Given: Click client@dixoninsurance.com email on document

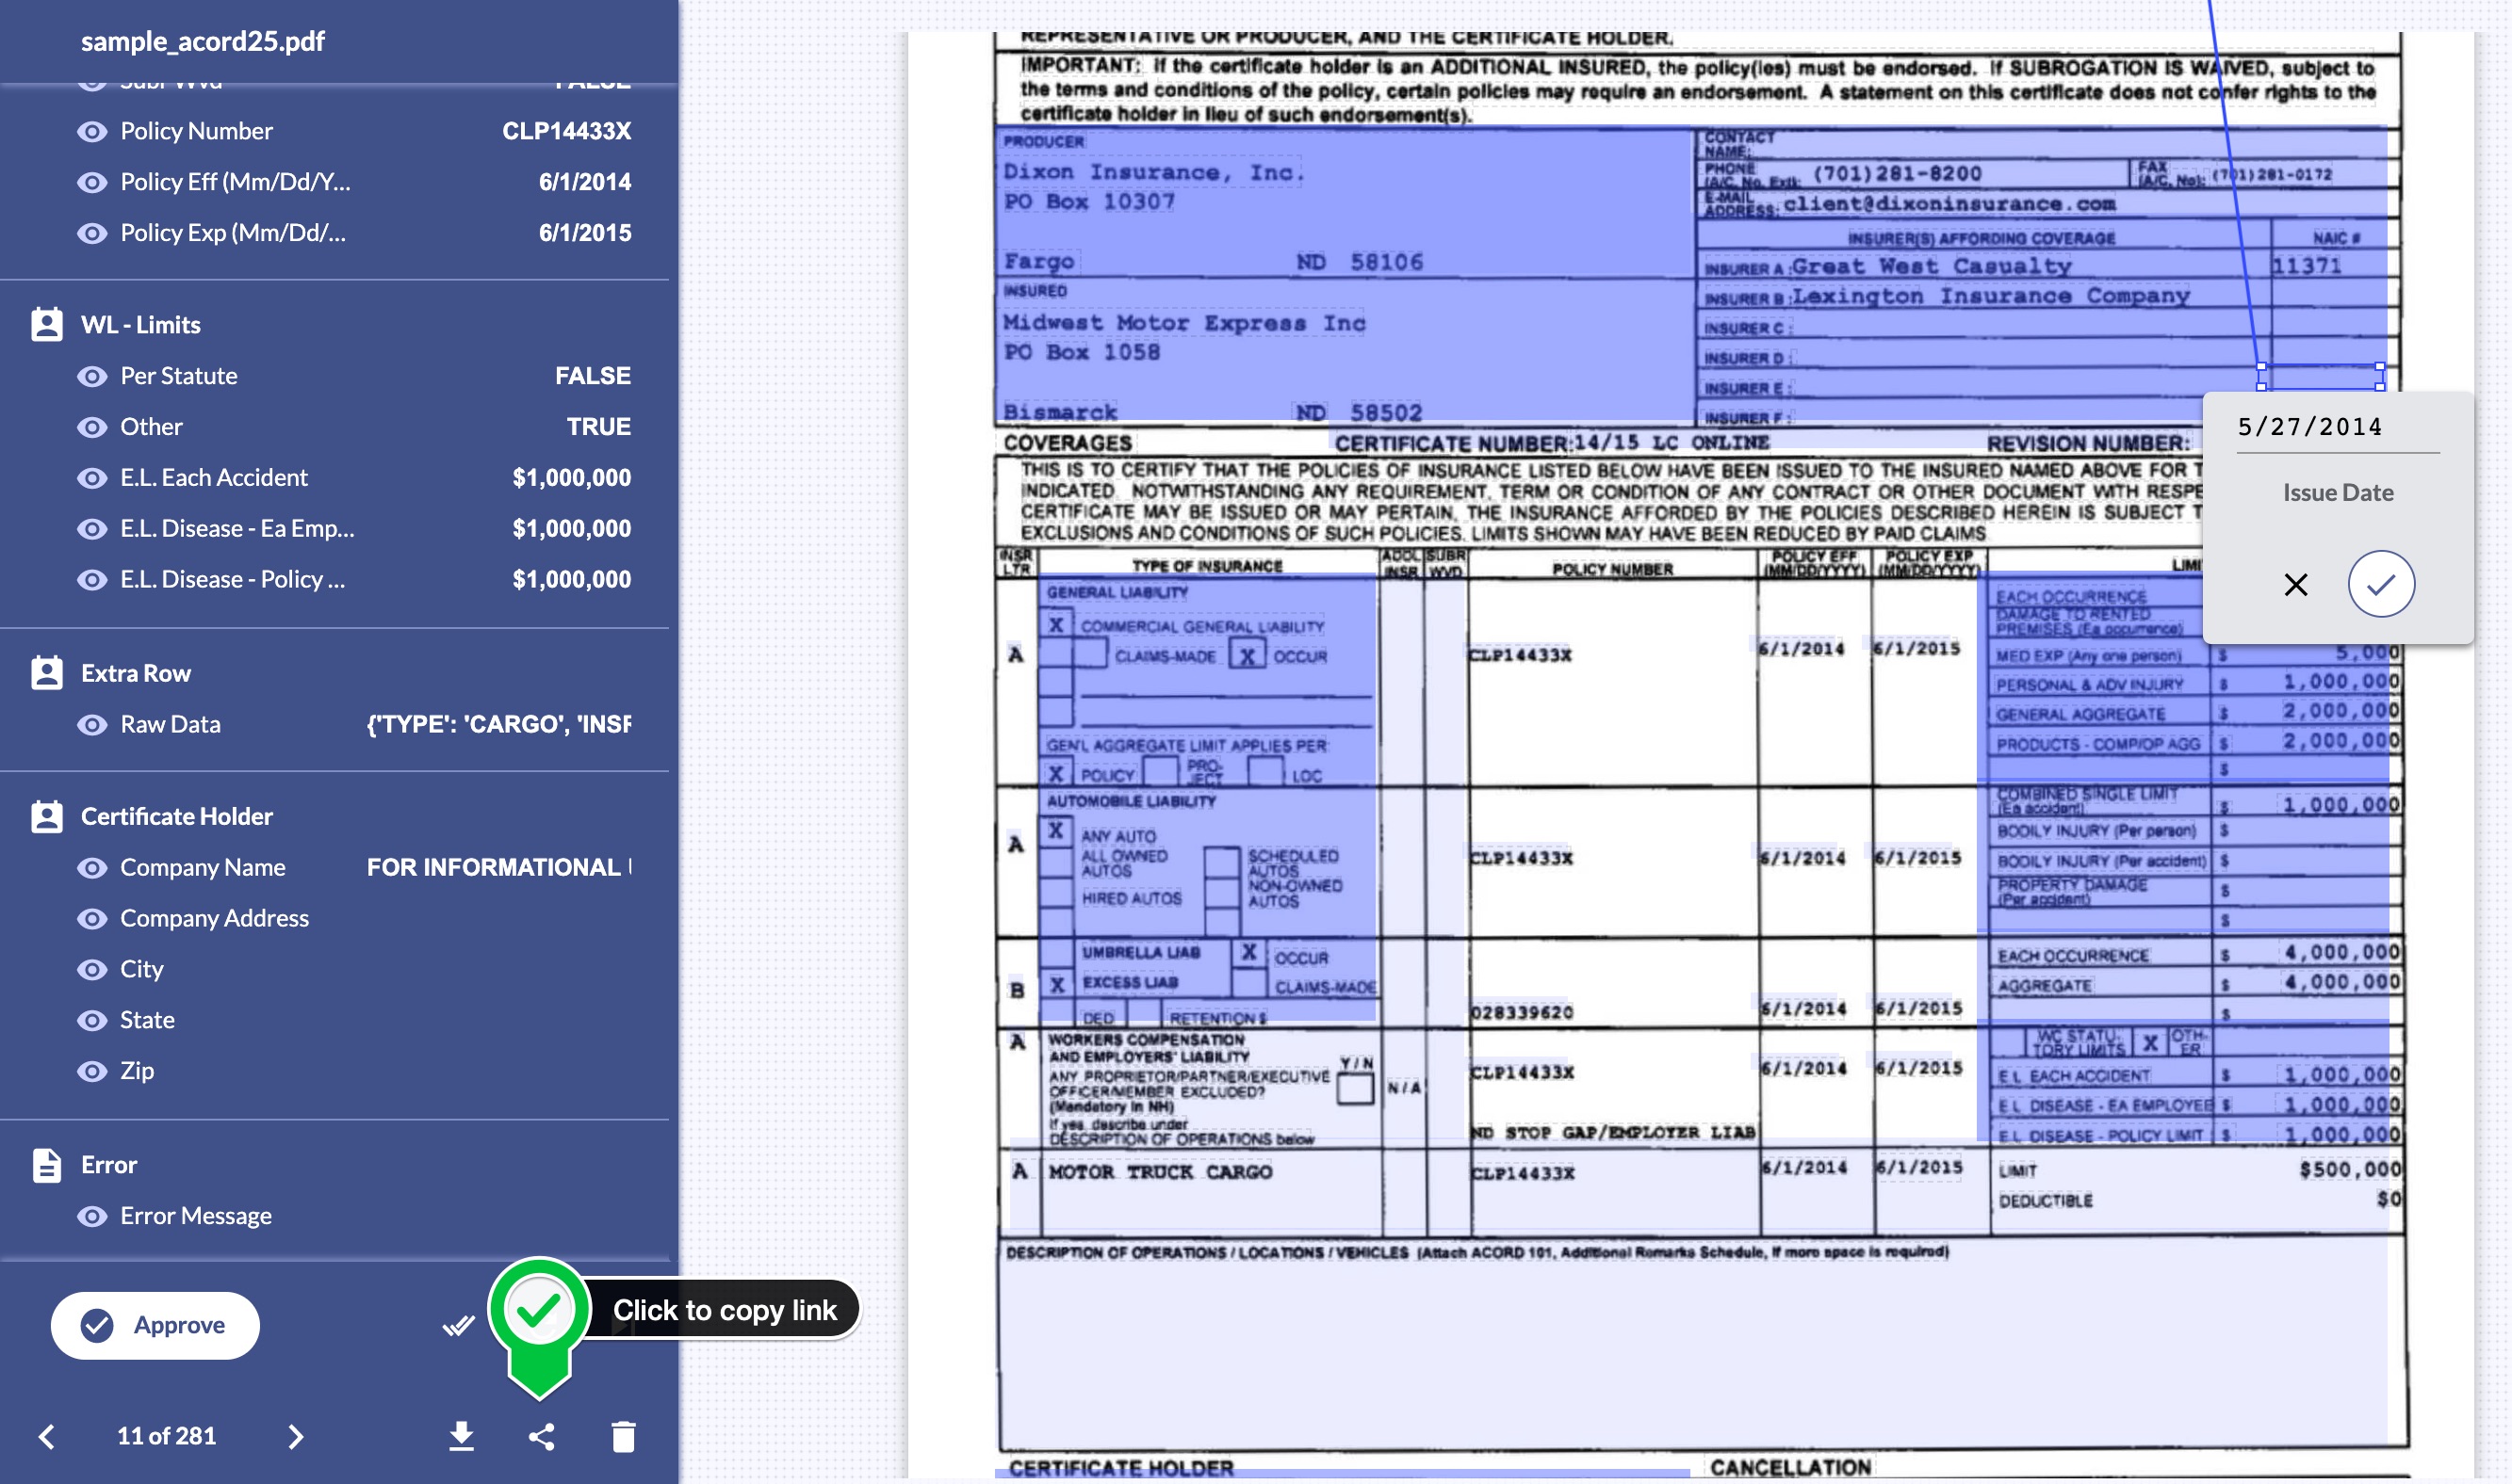Looking at the screenshot, I should click(x=1949, y=205).
